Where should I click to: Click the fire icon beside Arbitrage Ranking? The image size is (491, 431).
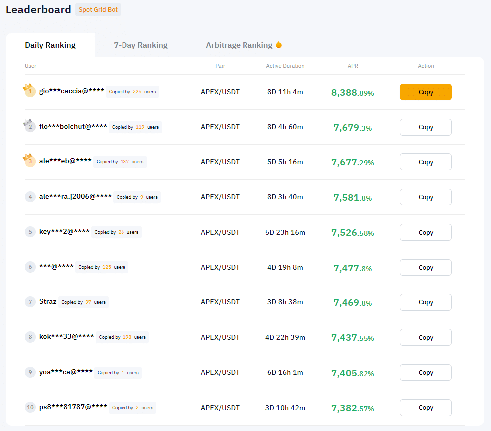coord(279,45)
